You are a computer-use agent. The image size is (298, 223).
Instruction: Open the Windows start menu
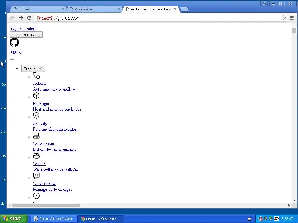click(x=14, y=219)
